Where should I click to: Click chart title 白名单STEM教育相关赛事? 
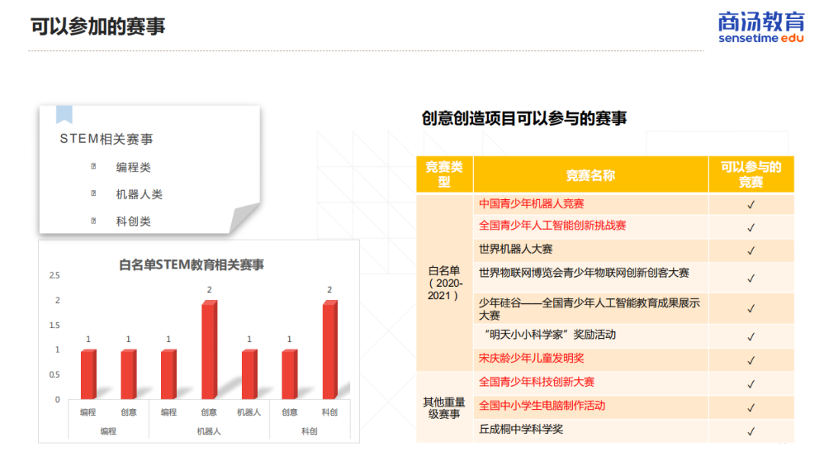[x=192, y=265]
